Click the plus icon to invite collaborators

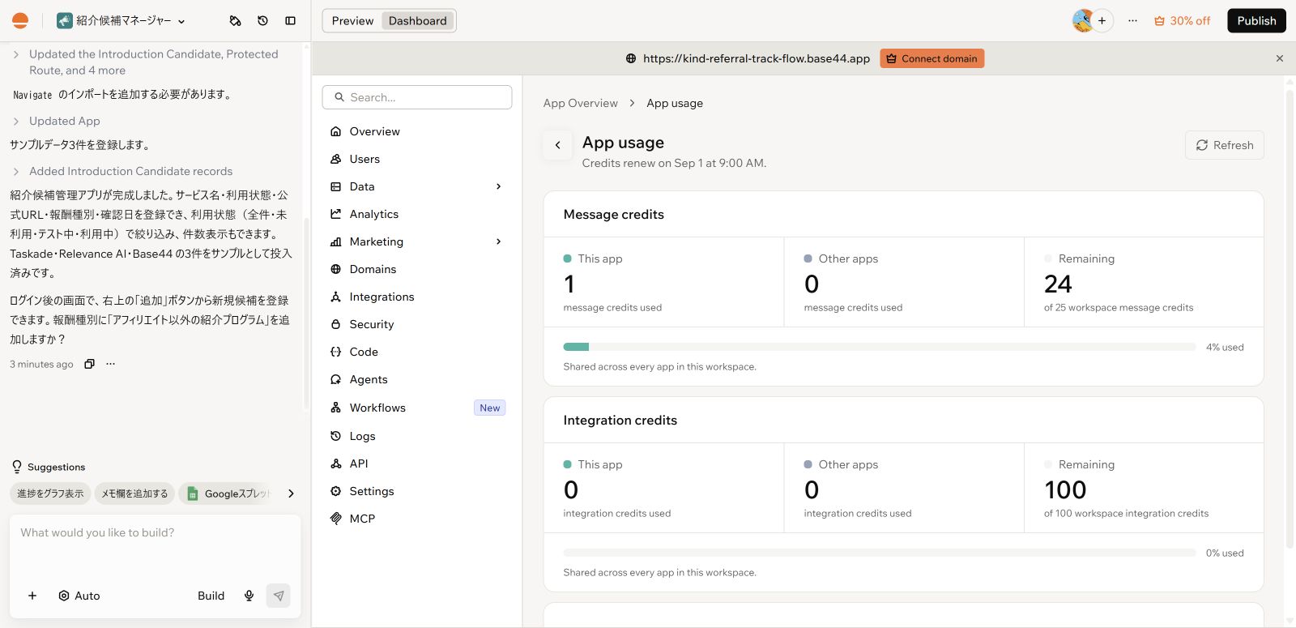coord(1102,21)
